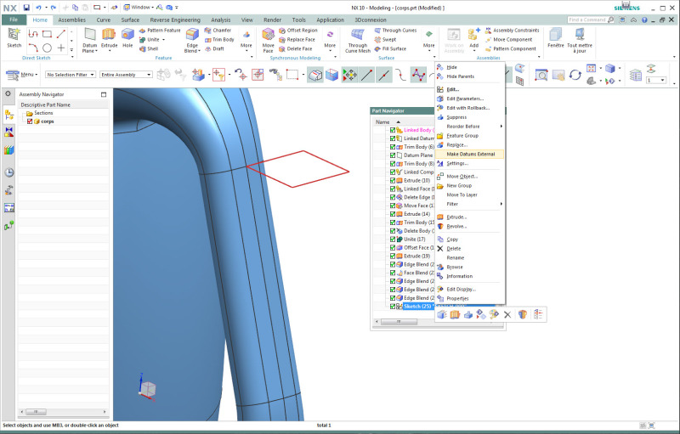Click the File button
The width and height of the screenshot is (680, 434).
click(14, 20)
